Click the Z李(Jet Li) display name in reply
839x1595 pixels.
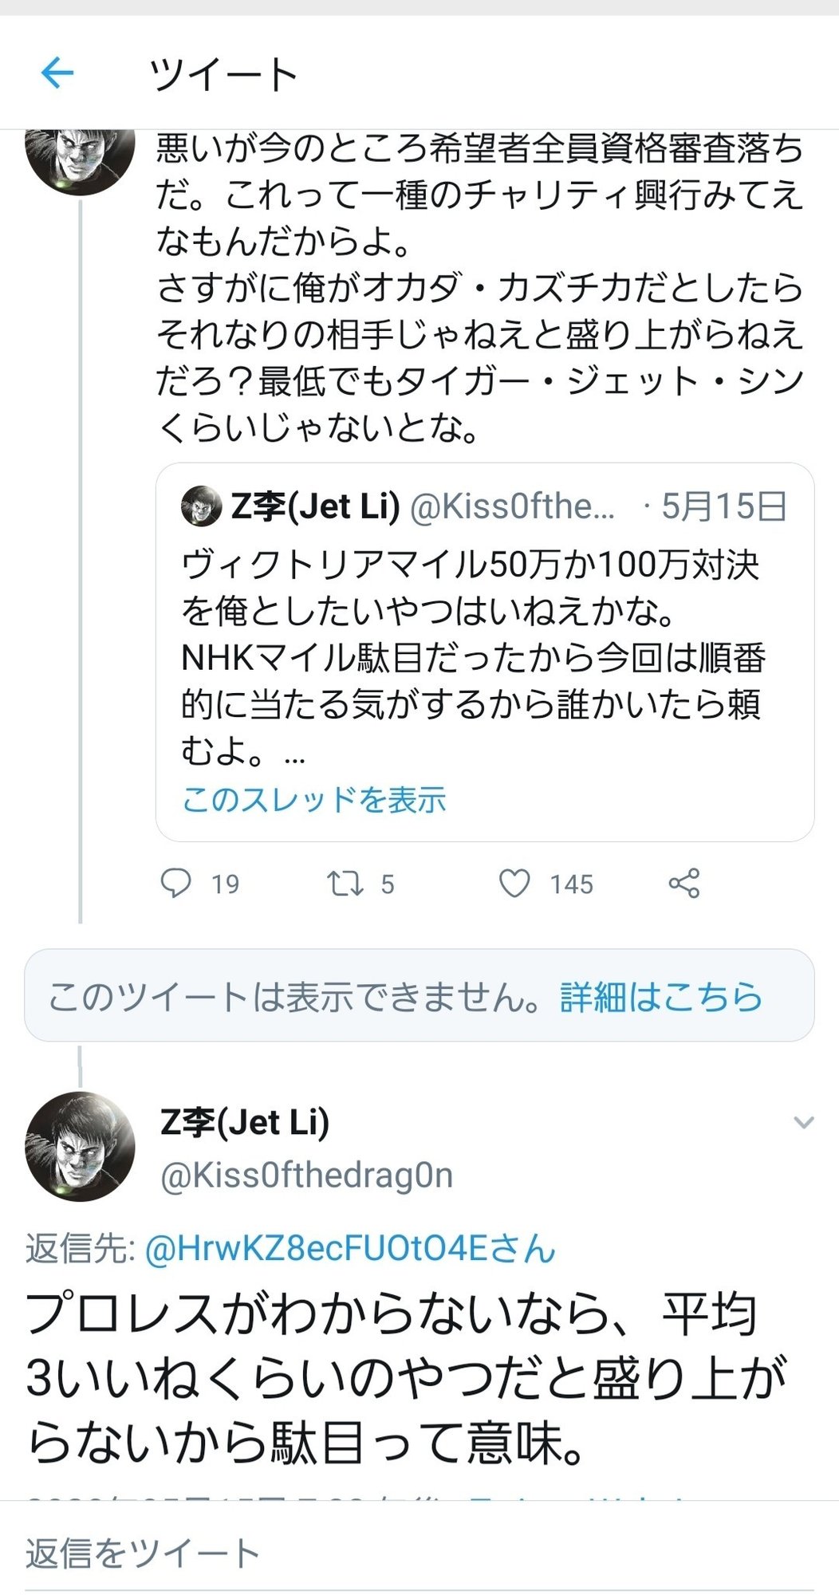[x=245, y=1123]
